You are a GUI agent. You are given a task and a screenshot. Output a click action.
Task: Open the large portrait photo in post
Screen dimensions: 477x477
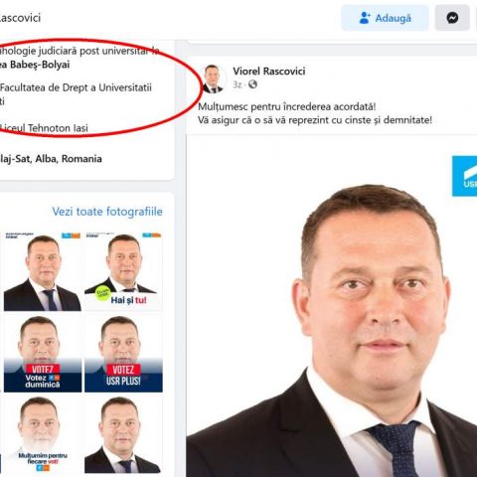point(332,306)
